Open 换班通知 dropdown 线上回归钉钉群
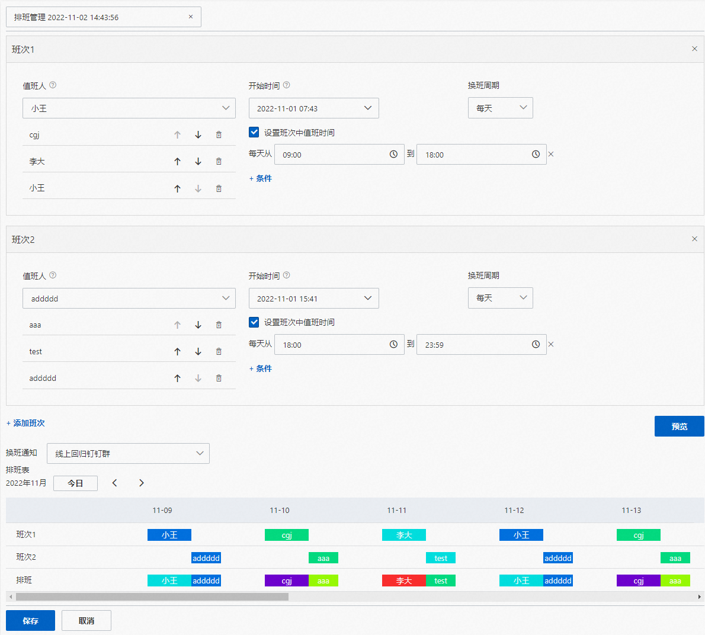 (x=128, y=453)
